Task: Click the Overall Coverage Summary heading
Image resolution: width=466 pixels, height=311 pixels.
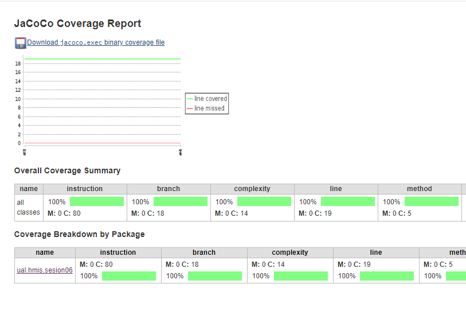Action: [x=67, y=170]
